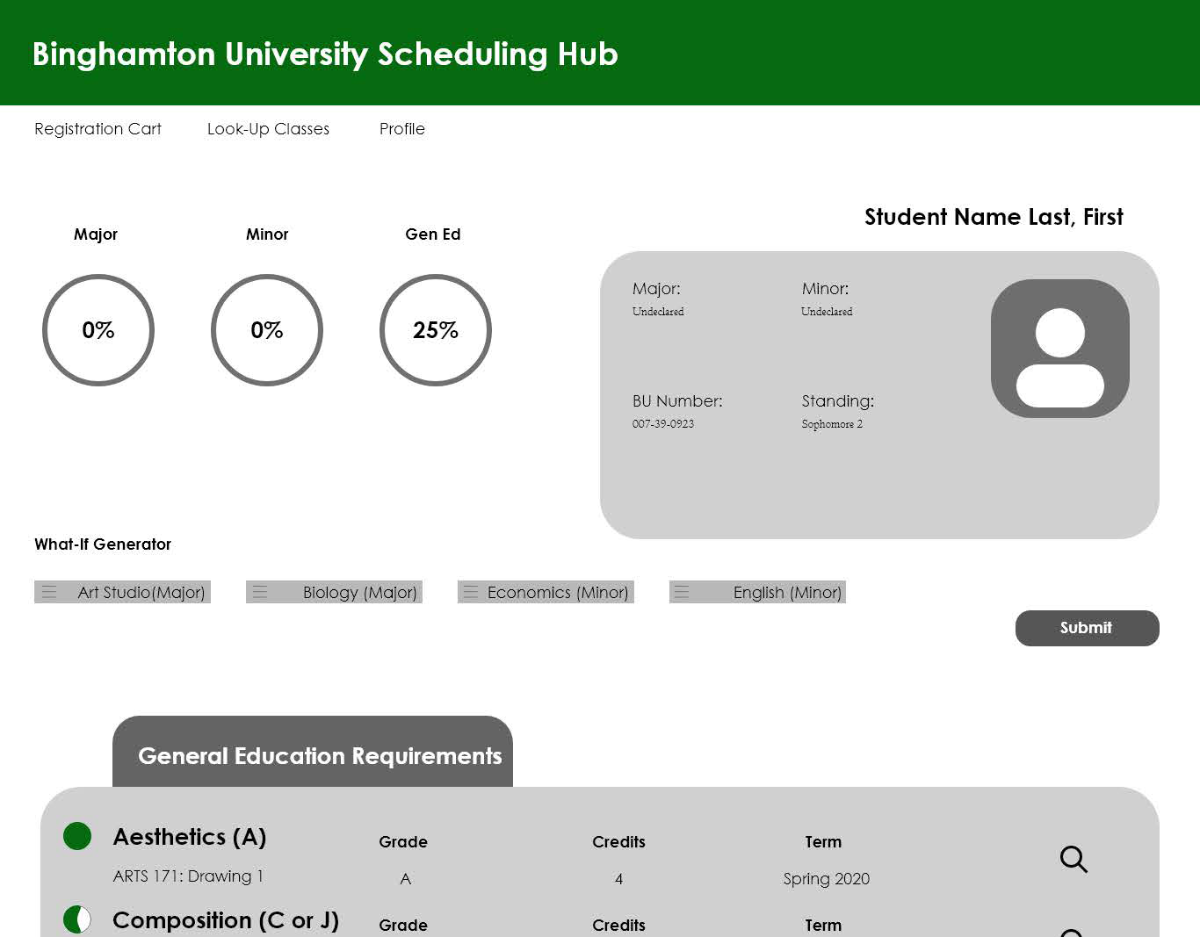Click the Sophomore 2 standing value
The width and height of the screenshot is (1200, 937).
click(832, 423)
